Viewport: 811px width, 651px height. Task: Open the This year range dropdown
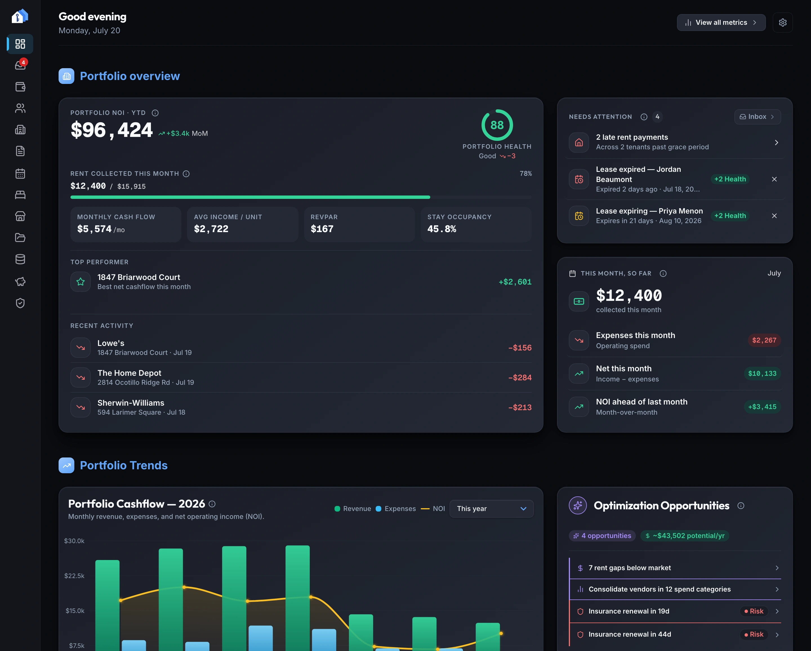click(x=491, y=509)
